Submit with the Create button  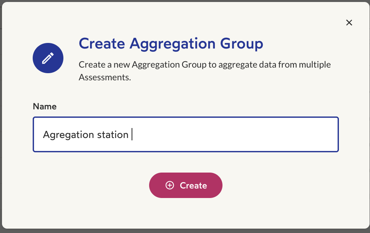pos(186,185)
